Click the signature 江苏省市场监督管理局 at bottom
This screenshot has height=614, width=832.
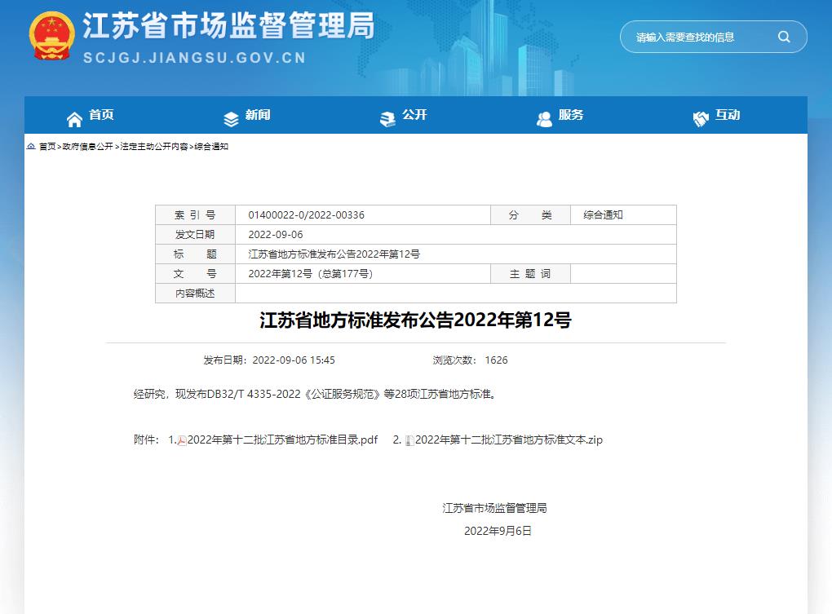tap(494, 508)
